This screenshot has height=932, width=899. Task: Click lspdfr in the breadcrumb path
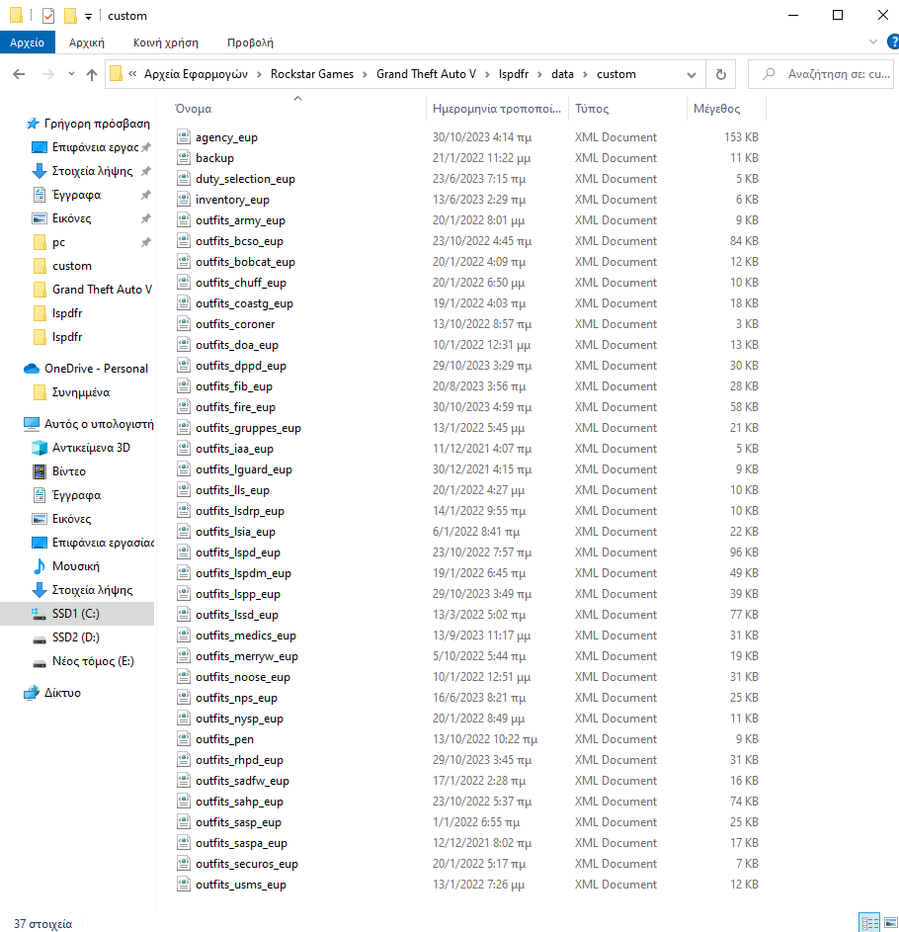(514, 74)
